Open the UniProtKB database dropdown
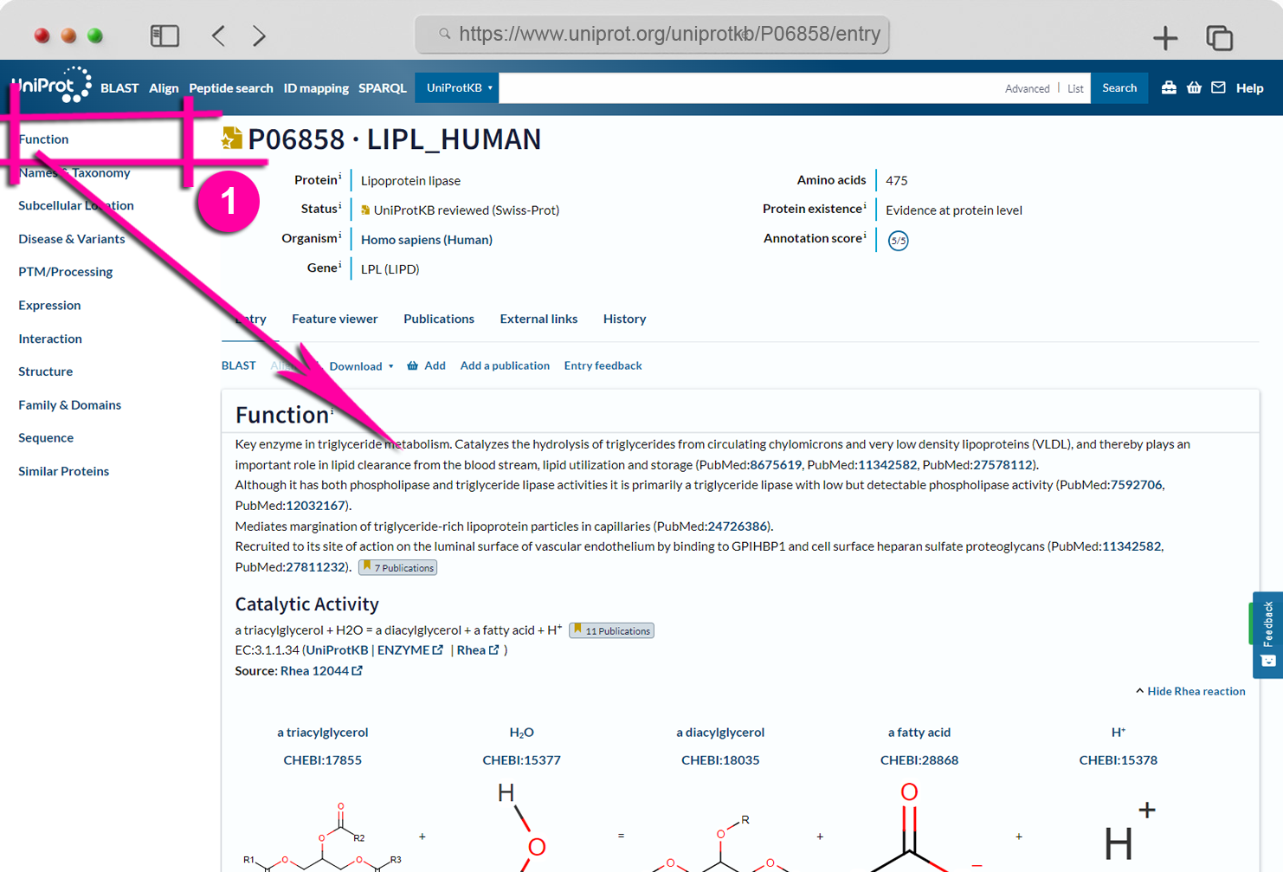Image resolution: width=1283 pixels, height=872 pixels. click(457, 87)
